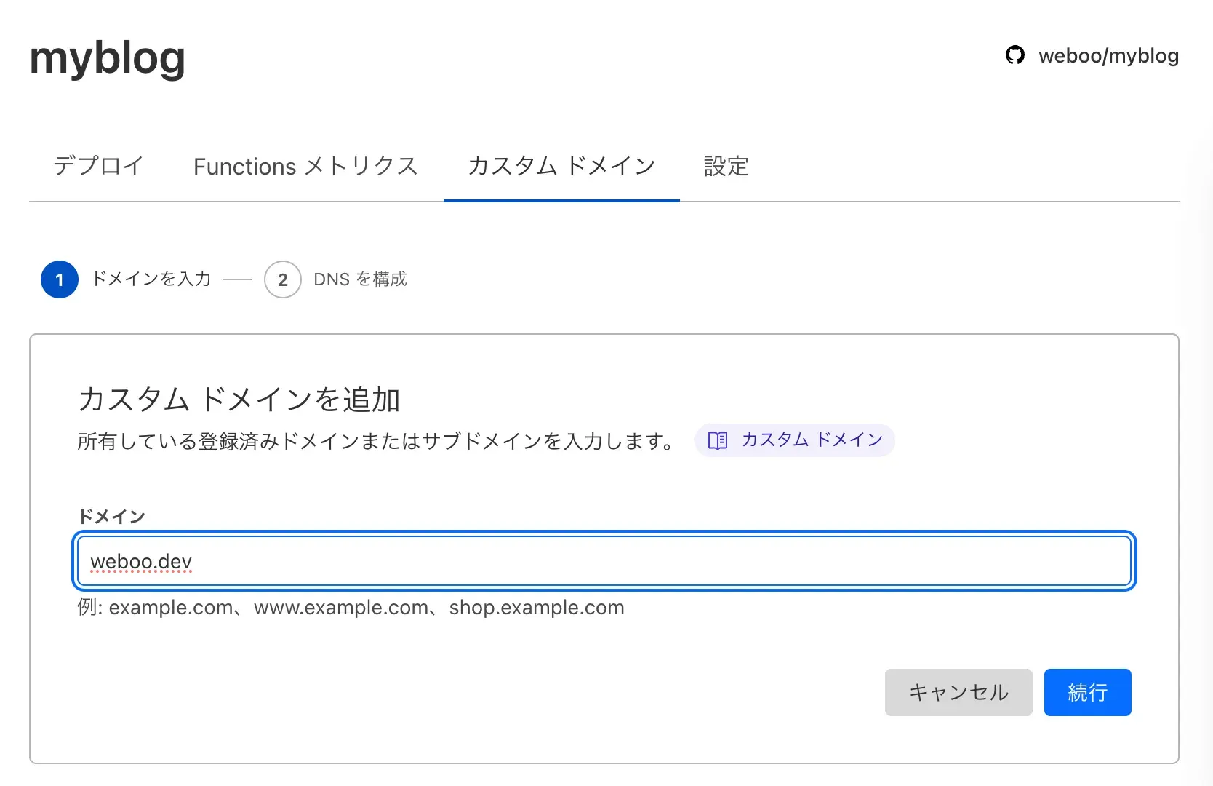The width and height of the screenshot is (1213, 786).
Task: Click the GitHub icon next to weboo/myblog
Action: [x=1014, y=55]
